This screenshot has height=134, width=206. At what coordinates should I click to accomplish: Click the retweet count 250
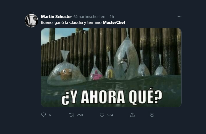pos(80,115)
